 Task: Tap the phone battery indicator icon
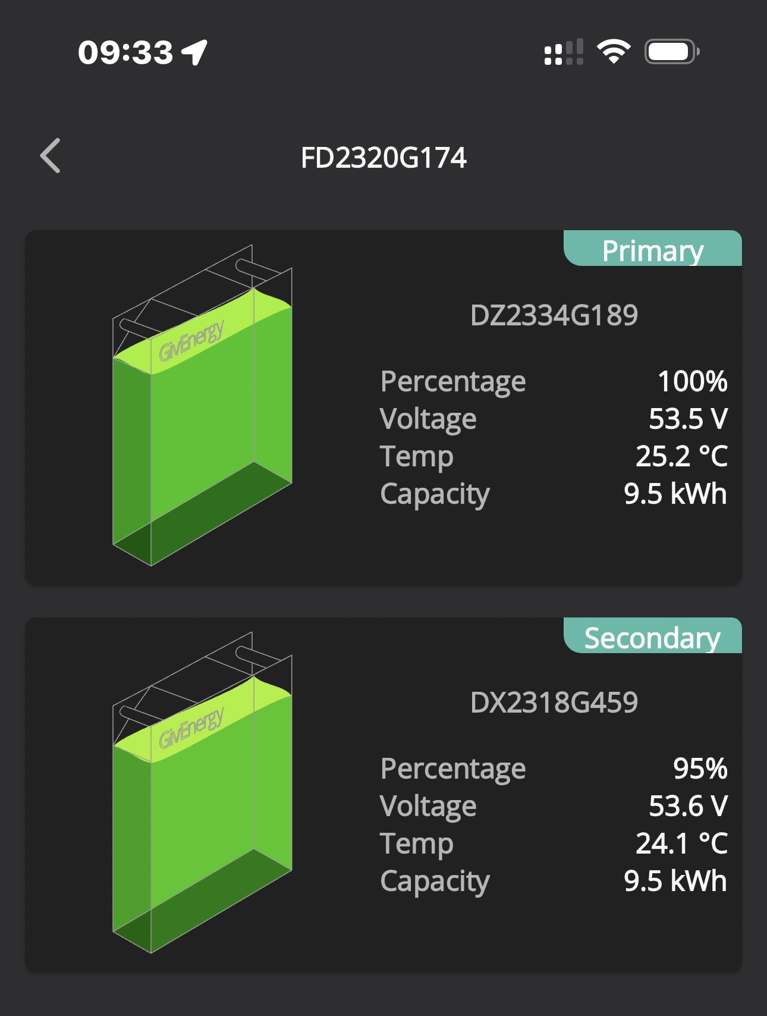point(672,52)
